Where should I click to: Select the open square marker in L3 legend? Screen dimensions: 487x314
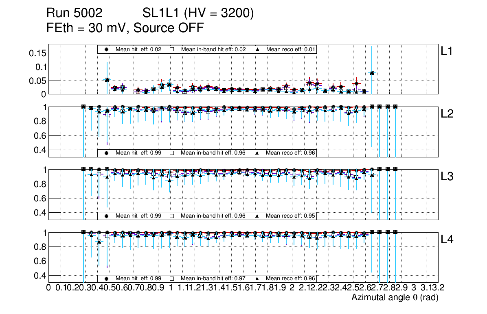pyautogui.click(x=172, y=216)
